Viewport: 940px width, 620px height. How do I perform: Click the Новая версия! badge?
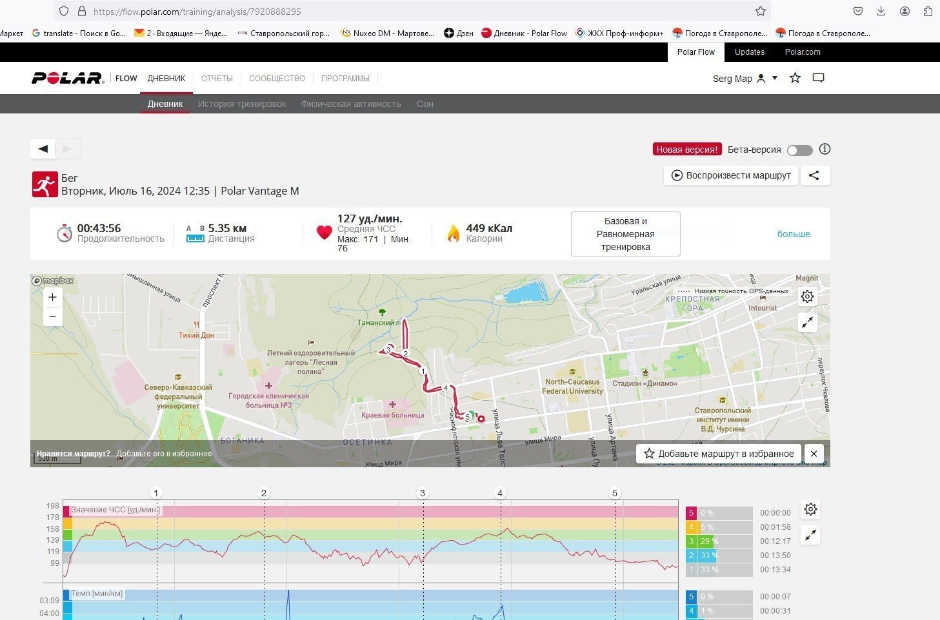(x=686, y=150)
